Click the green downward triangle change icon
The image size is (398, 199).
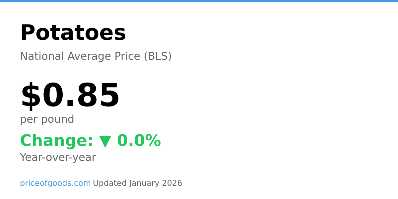(x=105, y=141)
